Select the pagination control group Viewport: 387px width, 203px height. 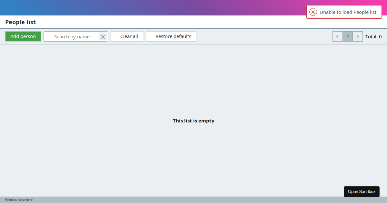point(347,36)
